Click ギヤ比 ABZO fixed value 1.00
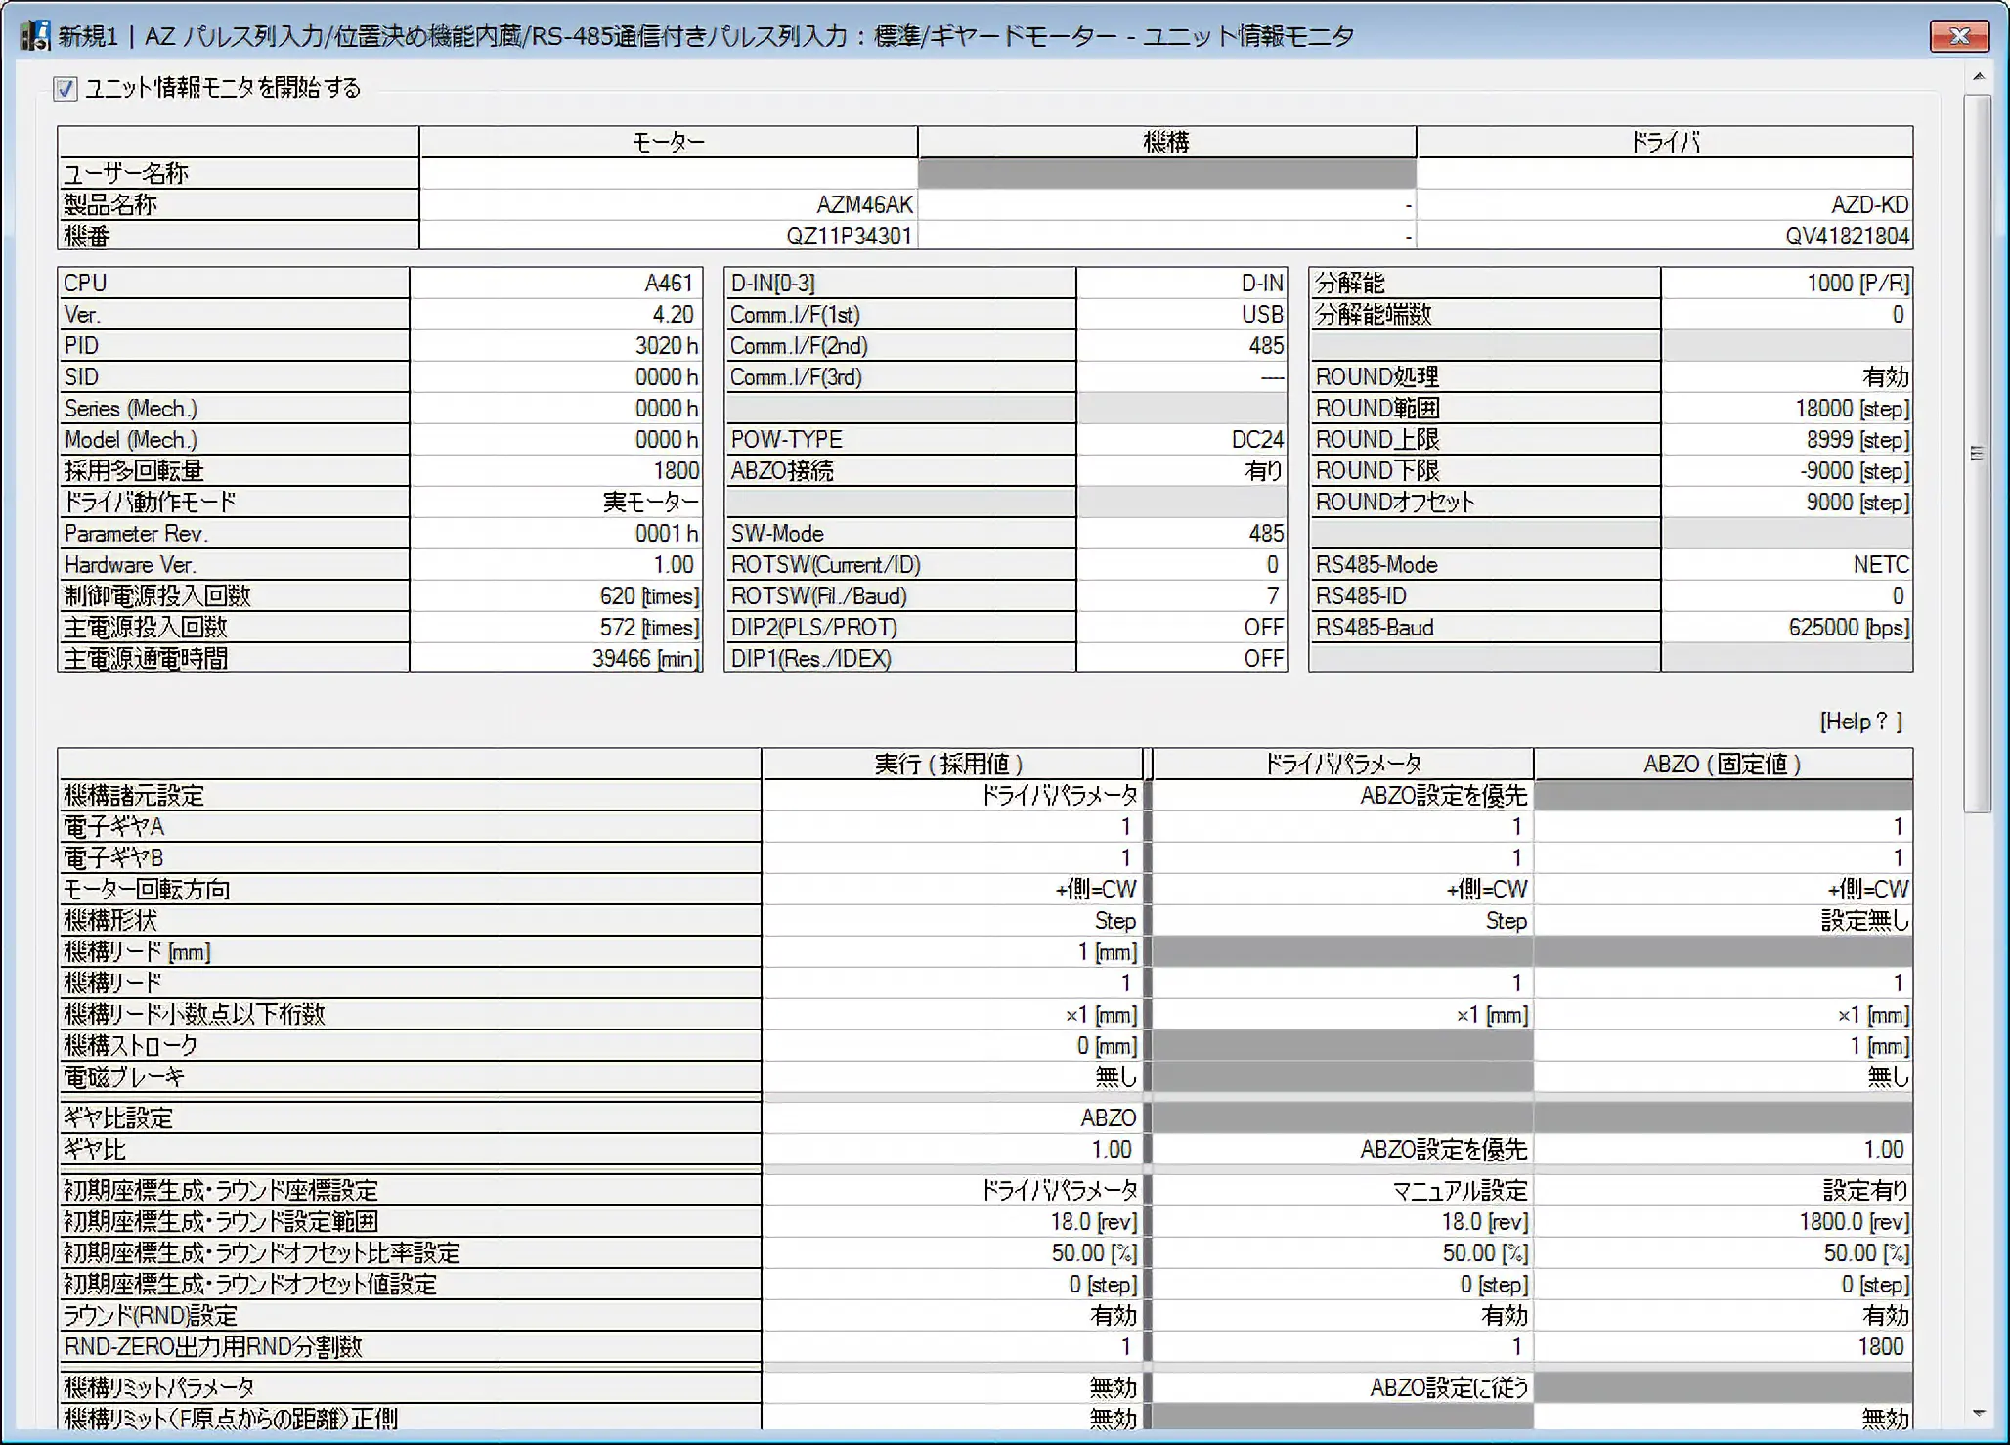This screenshot has height=1445, width=2010. [1884, 1149]
